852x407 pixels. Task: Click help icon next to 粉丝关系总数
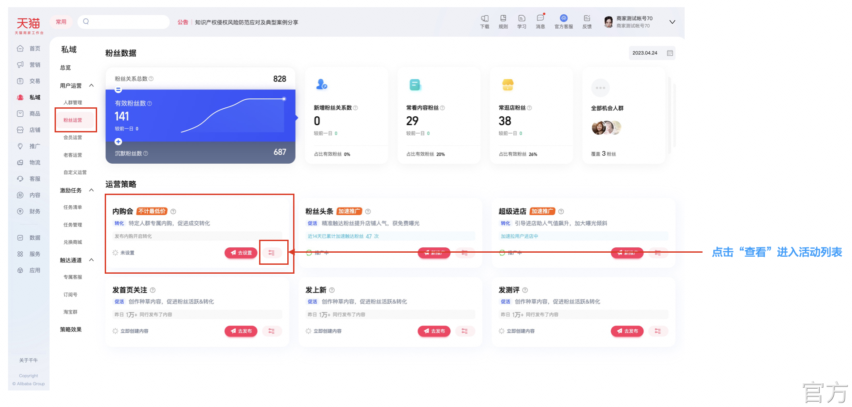point(151,79)
